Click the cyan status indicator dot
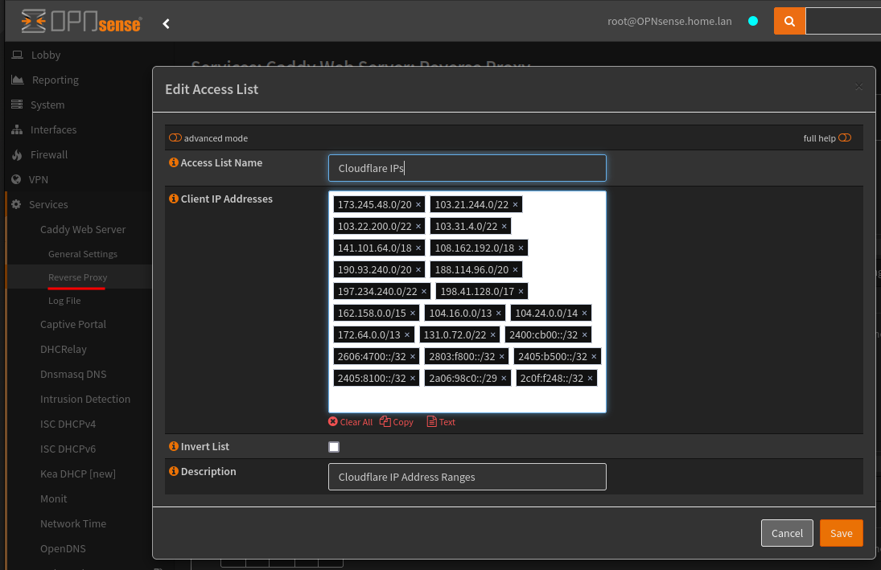This screenshot has width=881, height=570. (x=753, y=22)
